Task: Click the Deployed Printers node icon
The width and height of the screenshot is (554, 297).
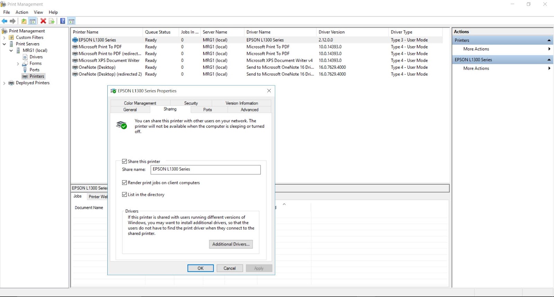Action: 11,83
